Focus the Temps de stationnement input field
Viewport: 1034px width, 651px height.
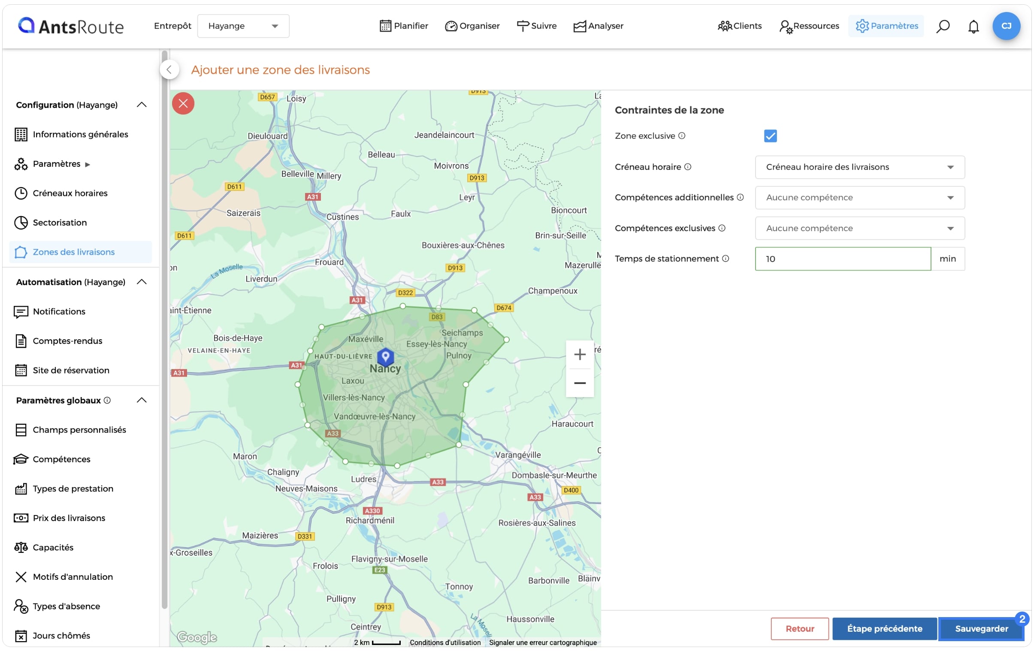click(x=844, y=259)
